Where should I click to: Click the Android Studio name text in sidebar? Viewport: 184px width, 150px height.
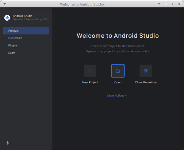(22, 16)
